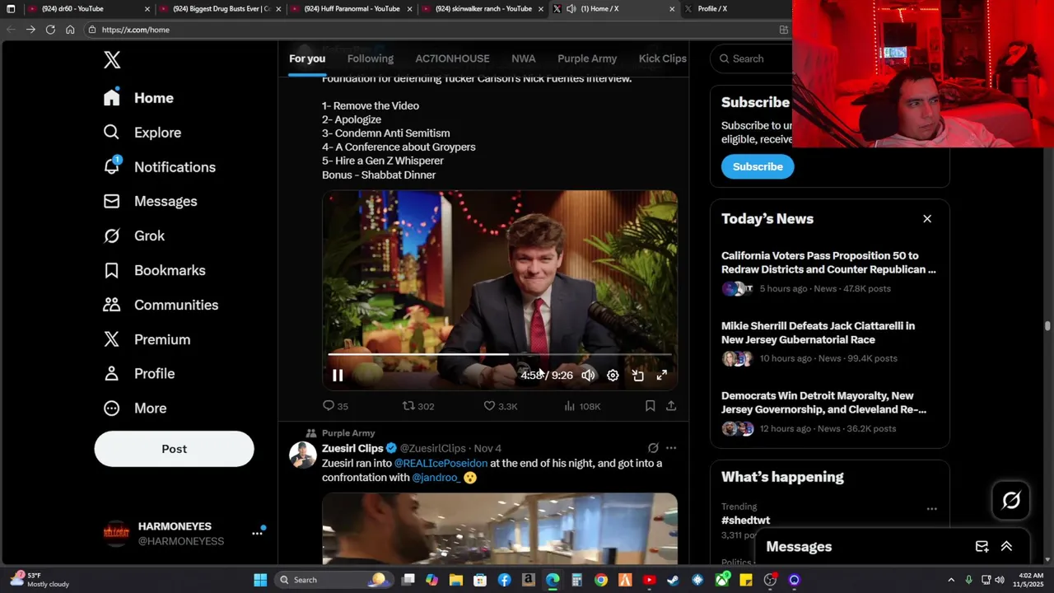The height and width of the screenshot is (593, 1054).
Task: Open File Explorer from the taskbar
Action: pos(456,580)
